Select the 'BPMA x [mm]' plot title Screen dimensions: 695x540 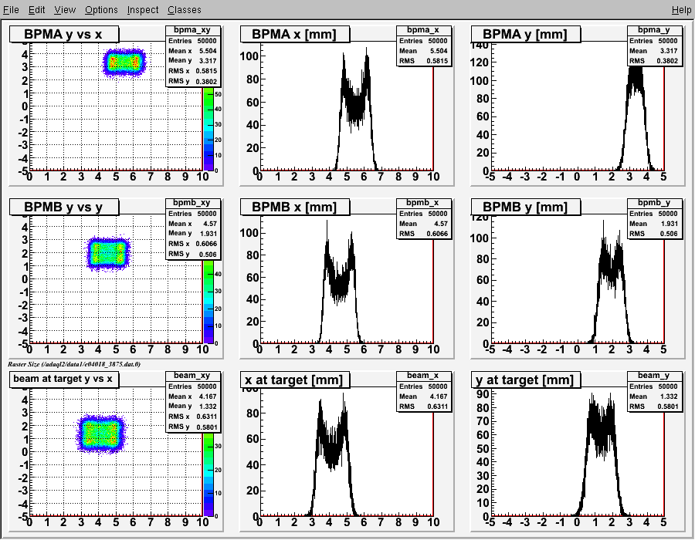coord(294,35)
